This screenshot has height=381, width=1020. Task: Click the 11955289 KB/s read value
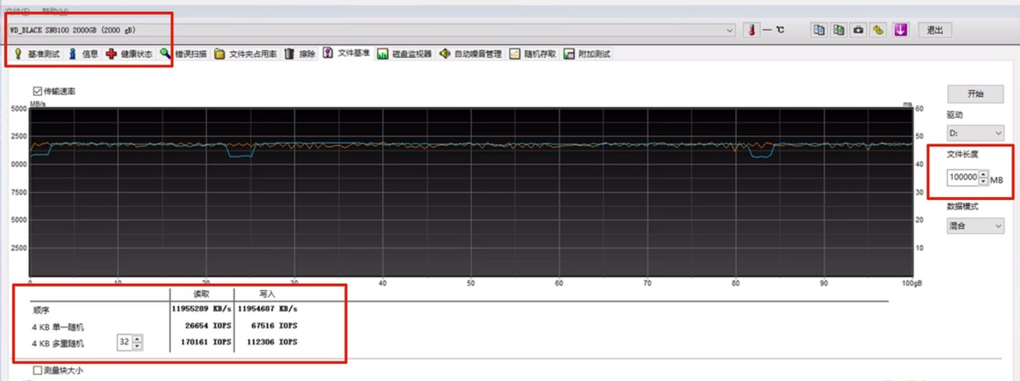point(203,309)
